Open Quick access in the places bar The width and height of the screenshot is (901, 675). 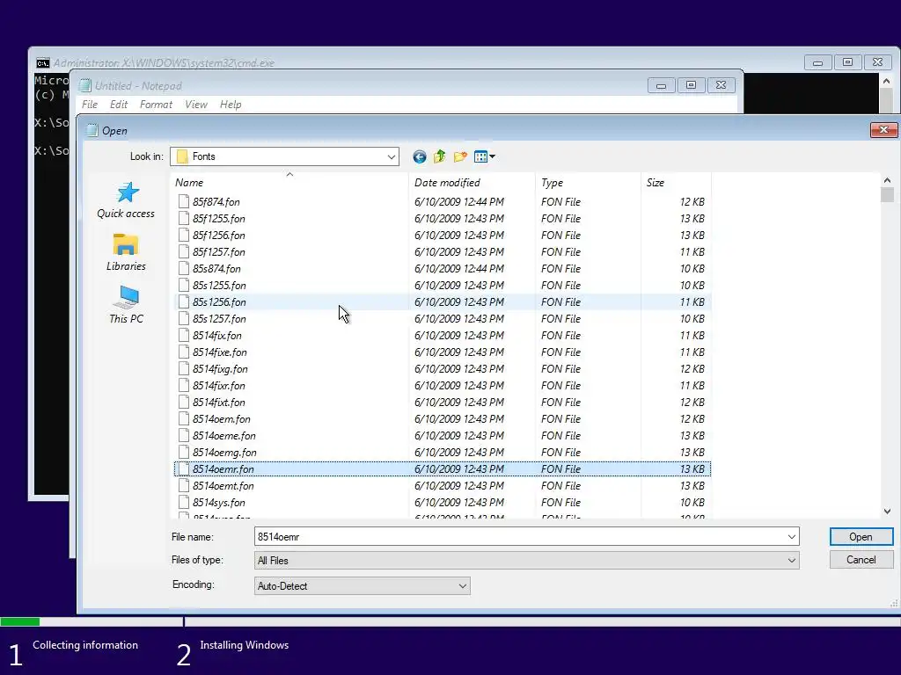126,200
